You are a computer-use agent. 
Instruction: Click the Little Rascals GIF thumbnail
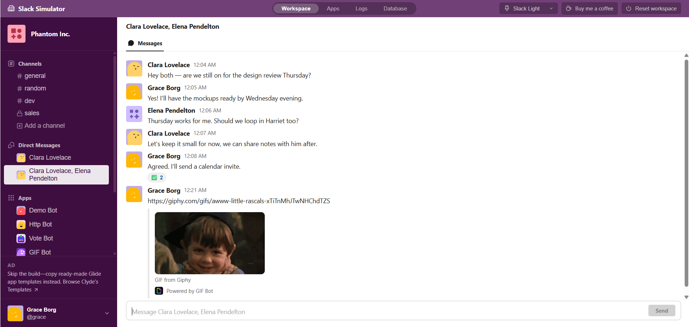[210, 243]
